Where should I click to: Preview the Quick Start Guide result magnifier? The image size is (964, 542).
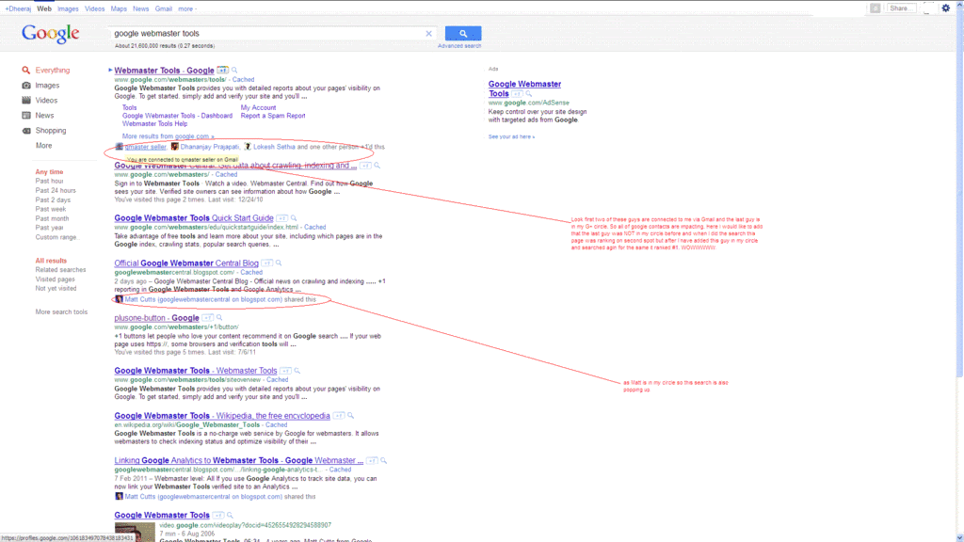294,218
